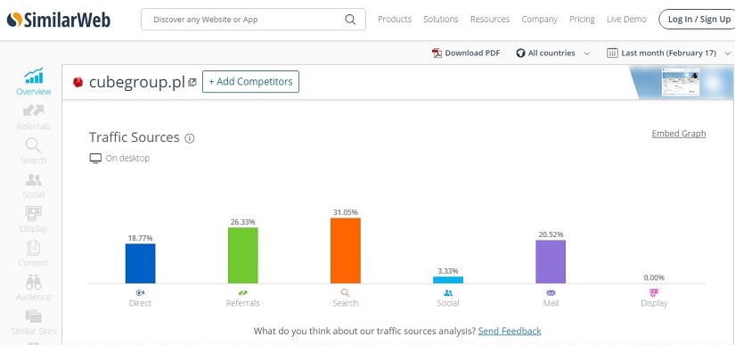Click the external link icon next to cubegroup.pl

pyautogui.click(x=192, y=83)
